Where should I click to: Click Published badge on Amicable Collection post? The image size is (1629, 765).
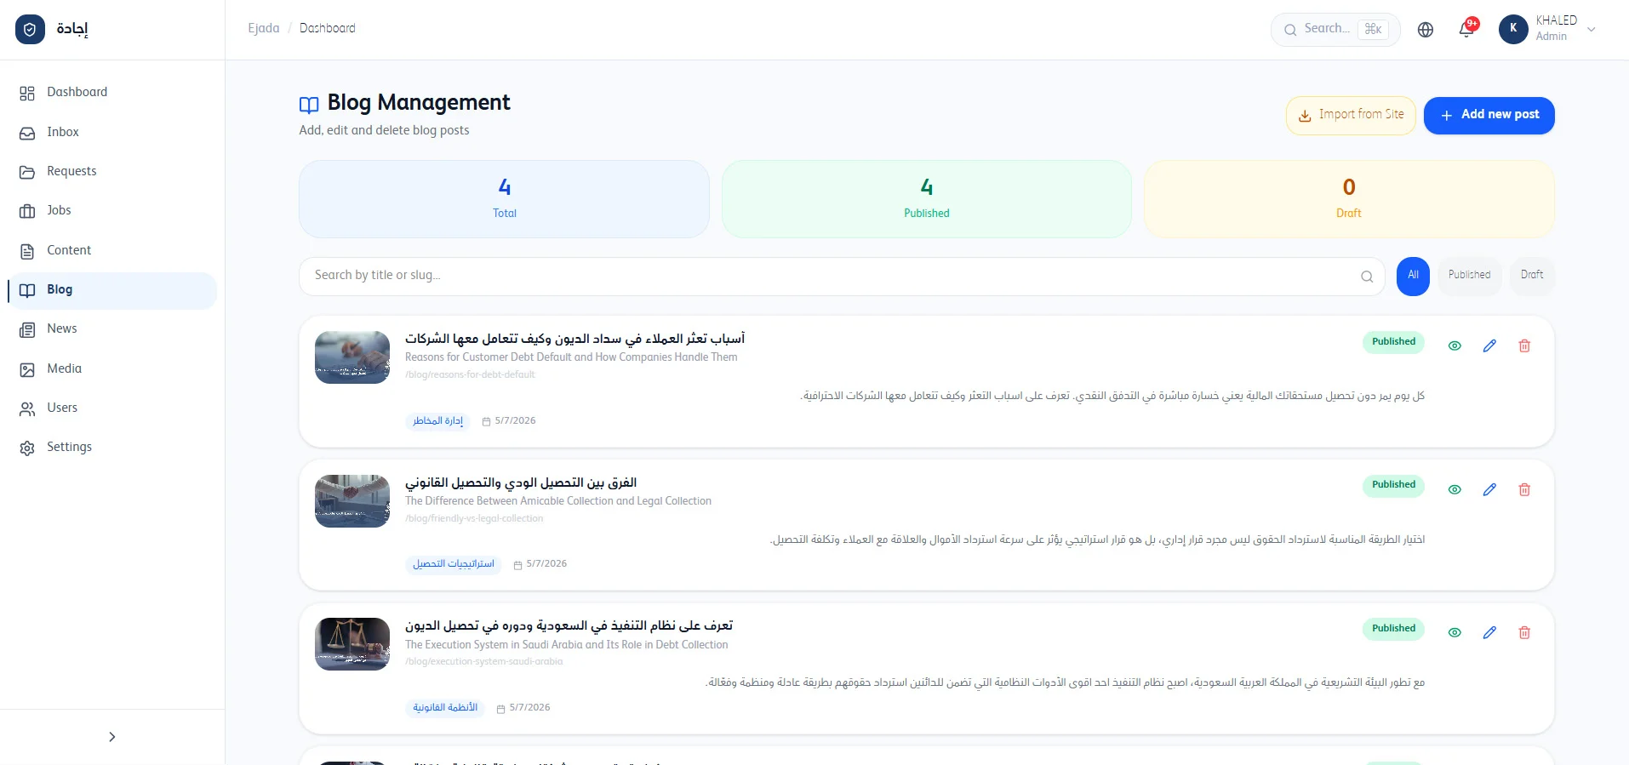[x=1393, y=485]
